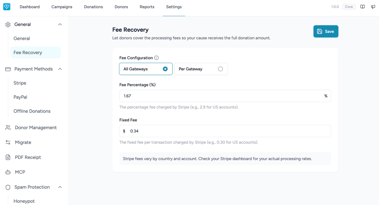Click the Spam Protection shield icon

(x=8, y=187)
